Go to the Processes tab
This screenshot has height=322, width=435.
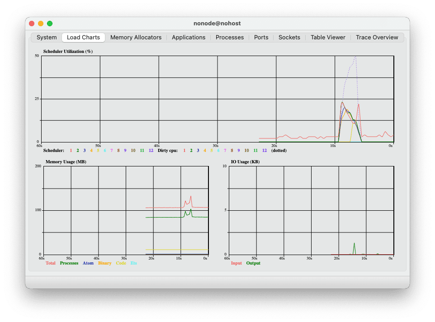pyautogui.click(x=229, y=38)
